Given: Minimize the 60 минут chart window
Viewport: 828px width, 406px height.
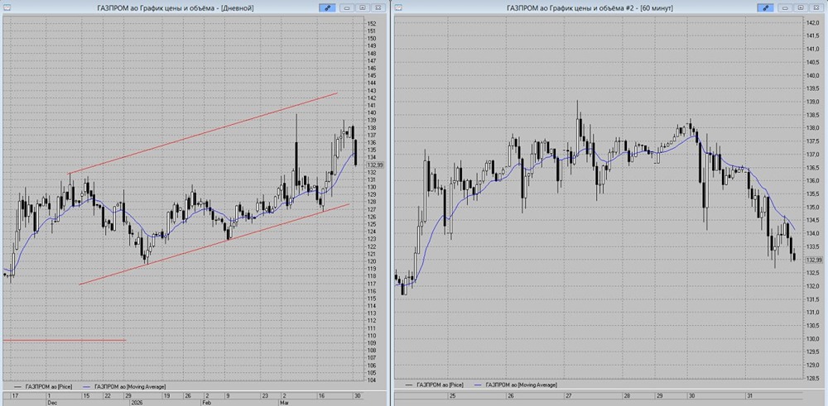Looking at the screenshot, I should pos(785,8).
